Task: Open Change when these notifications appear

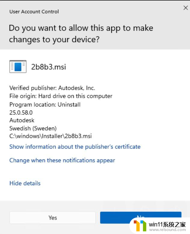Action: point(62,160)
